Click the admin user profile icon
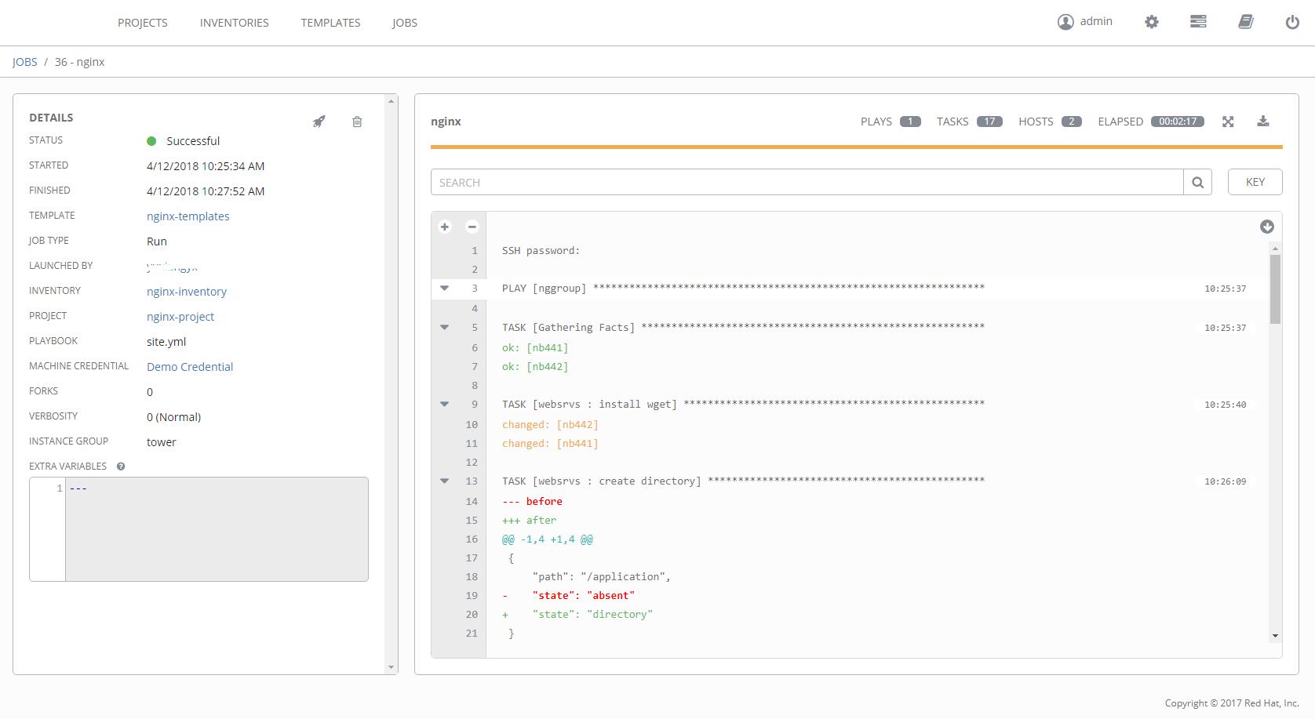This screenshot has width=1315, height=719. pos(1065,22)
